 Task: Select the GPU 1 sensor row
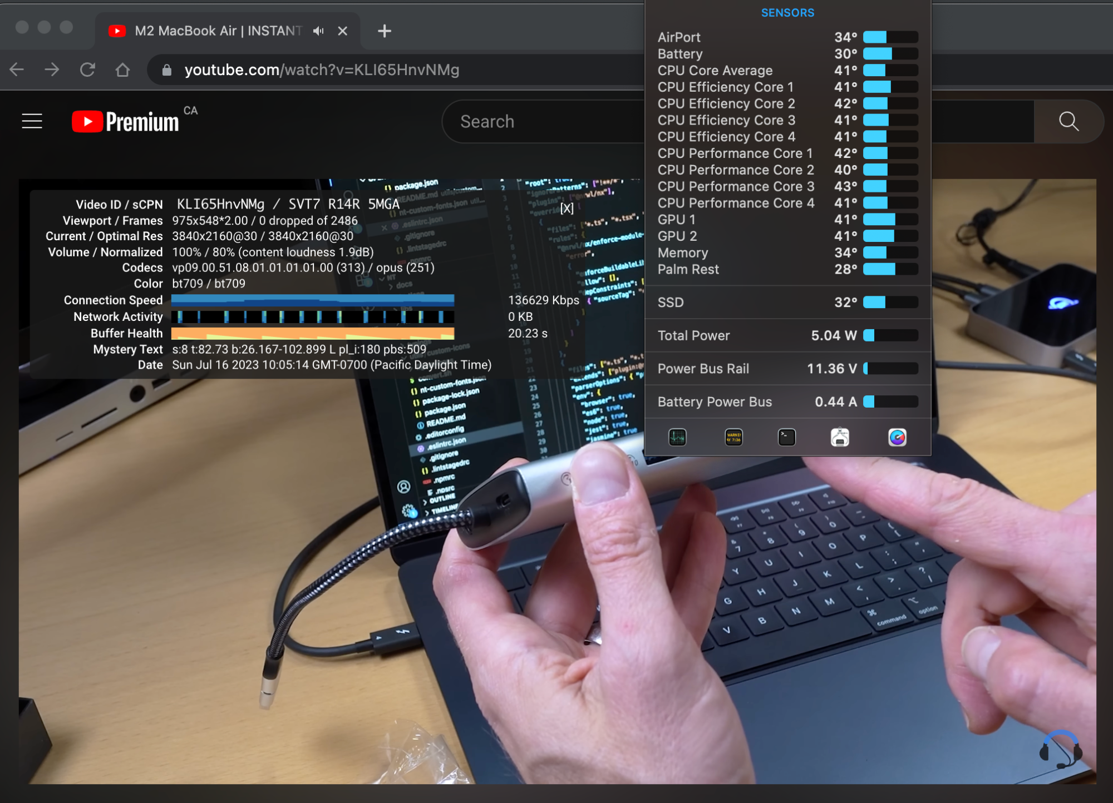(x=787, y=220)
